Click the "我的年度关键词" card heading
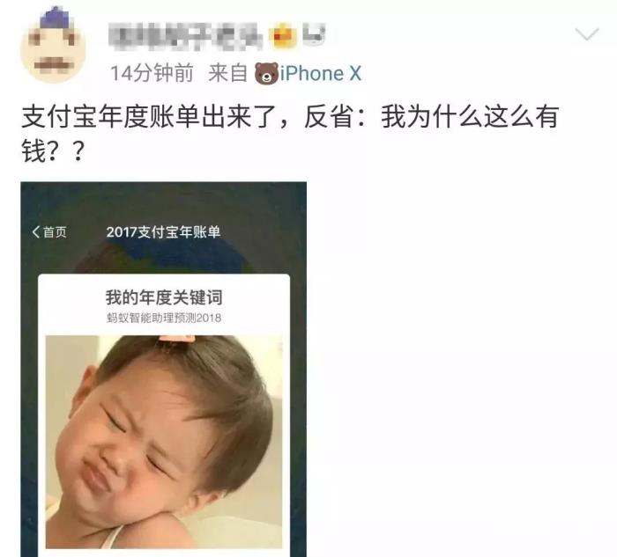617x557 pixels. pyautogui.click(x=164, y=297)
